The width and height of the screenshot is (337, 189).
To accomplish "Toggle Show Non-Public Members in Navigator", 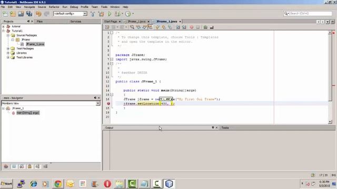I will pyautogui.click(x=29, y=166).
